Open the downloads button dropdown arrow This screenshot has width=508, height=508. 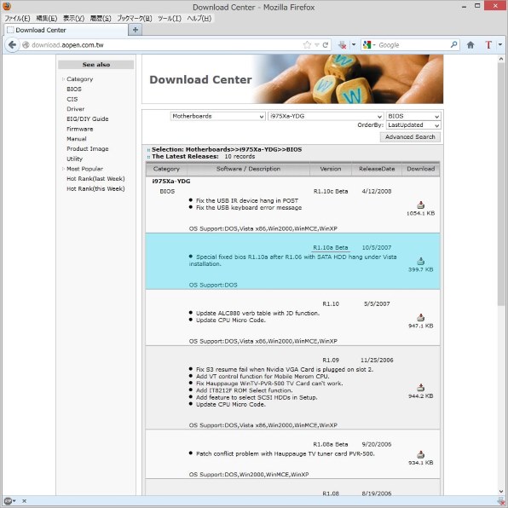pyautogui.click(x=354, y=44)
